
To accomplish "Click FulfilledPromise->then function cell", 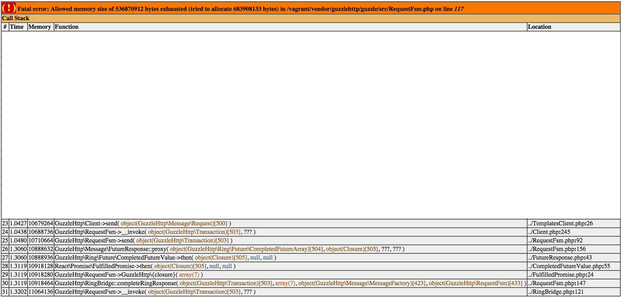I will (290, 266).
